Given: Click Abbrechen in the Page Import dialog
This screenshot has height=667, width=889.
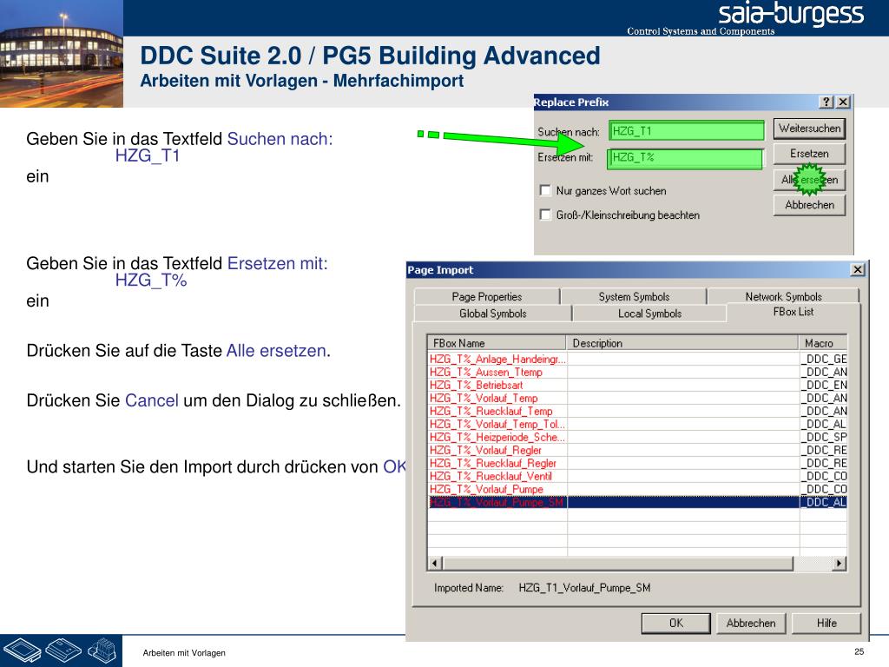Looking at the screenshot, I should pos(751,624).
